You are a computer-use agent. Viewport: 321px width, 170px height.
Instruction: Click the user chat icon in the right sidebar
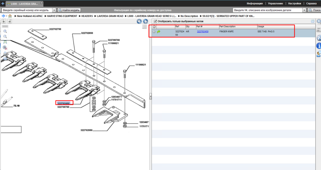tap(319, 54)
